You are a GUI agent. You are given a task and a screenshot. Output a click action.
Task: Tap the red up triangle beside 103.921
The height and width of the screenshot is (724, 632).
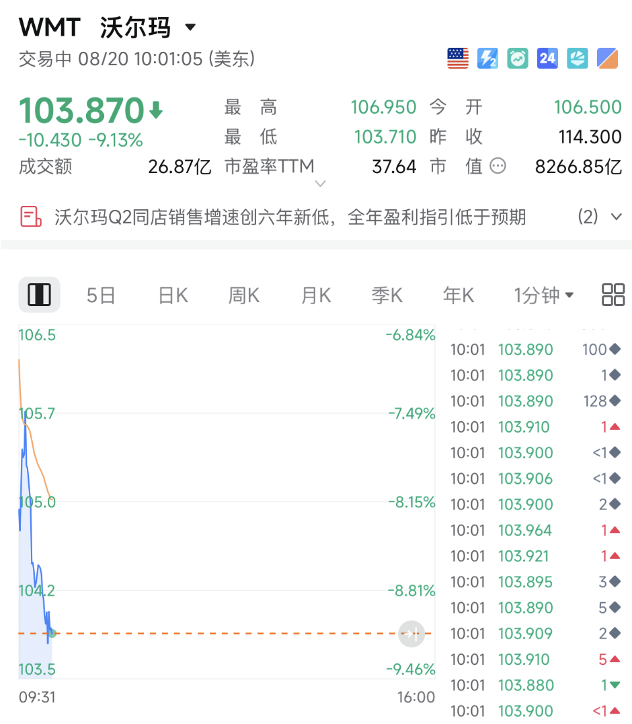pyautogui.click(x=615, y=556)
